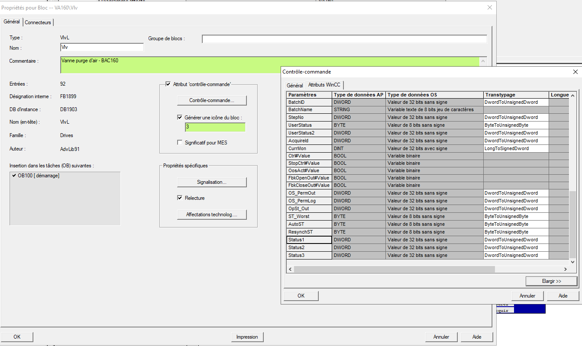Disable the Relecture checkbox

pos(180,198)
